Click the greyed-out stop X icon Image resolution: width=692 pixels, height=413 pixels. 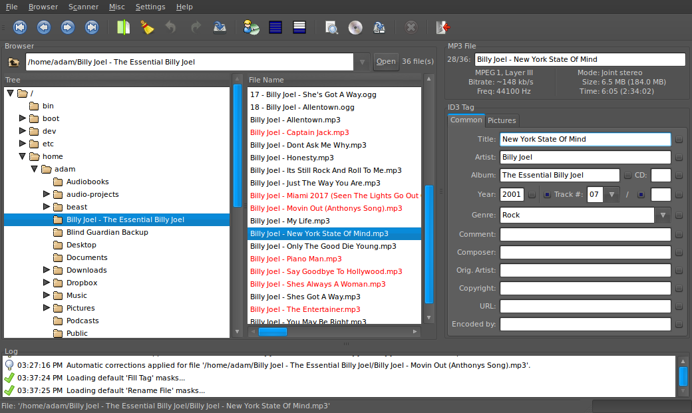tap(411, 27)
